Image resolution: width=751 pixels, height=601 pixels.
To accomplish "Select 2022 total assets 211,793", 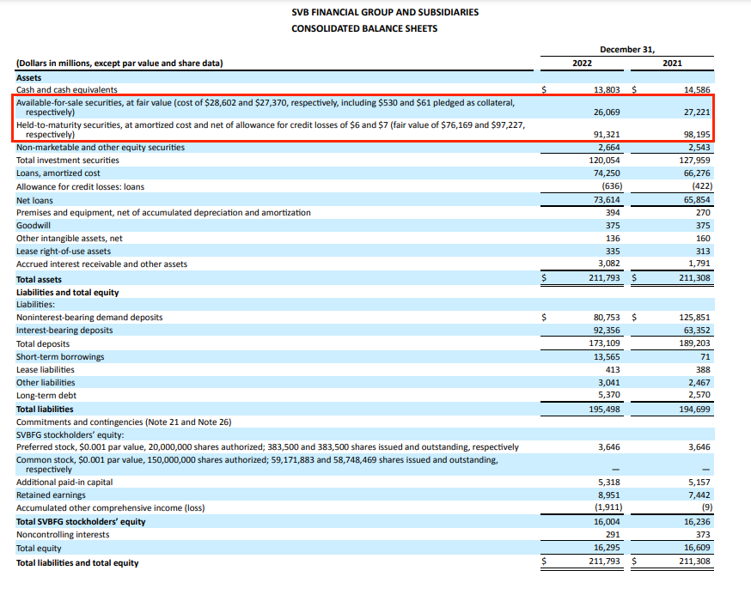I will [604, 277].
